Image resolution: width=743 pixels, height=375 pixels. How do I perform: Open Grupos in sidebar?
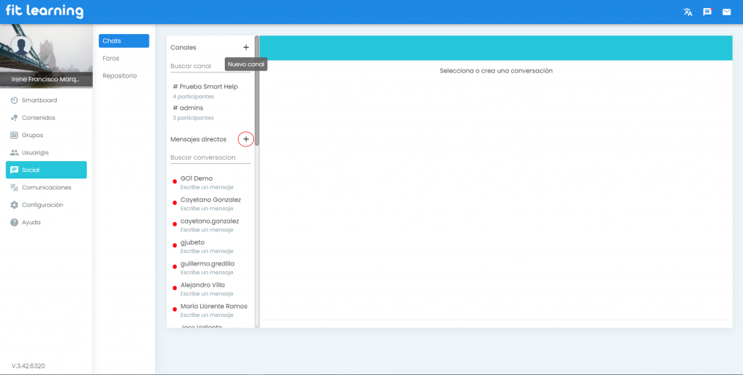(33, 135)
